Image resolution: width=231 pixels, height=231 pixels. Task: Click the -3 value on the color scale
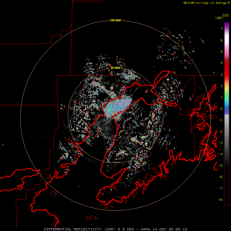[x=220, y=143]
